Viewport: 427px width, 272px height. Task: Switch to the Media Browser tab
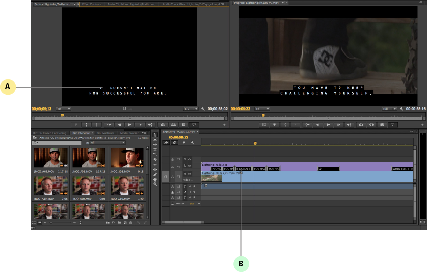129,133
